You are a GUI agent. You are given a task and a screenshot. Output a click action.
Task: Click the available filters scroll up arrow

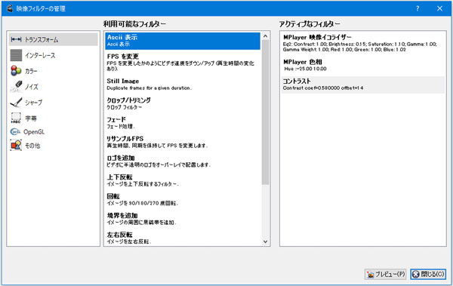265,36
